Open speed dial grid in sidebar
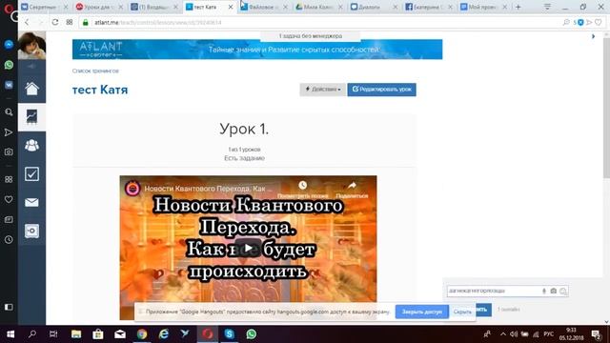The width and height of the screenshot is (610, 343). tap(9, 179)
